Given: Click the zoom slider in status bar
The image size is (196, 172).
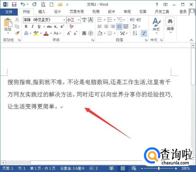Looking at the screenshot, I should pos(159,168).
